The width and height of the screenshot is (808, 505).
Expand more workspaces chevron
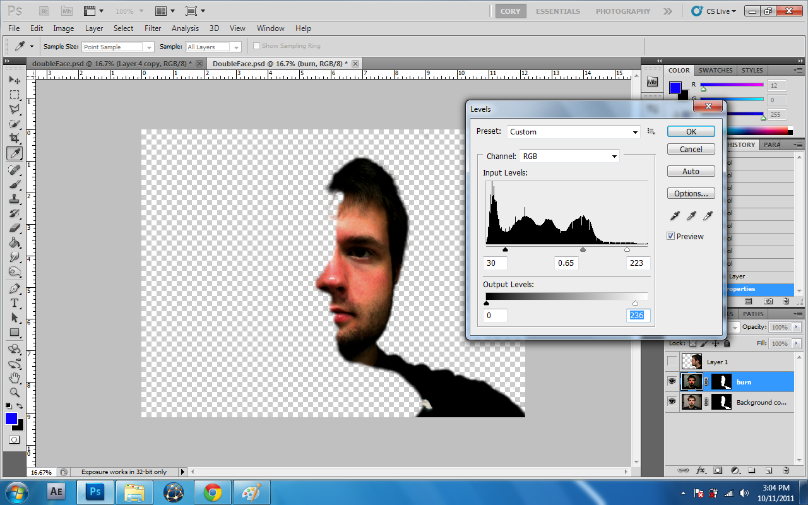click(x=668, y=11)
